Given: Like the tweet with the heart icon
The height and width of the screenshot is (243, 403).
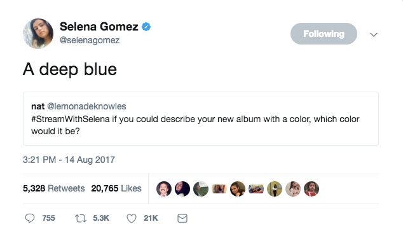Looking at the screenshot, I should point(132,218).
